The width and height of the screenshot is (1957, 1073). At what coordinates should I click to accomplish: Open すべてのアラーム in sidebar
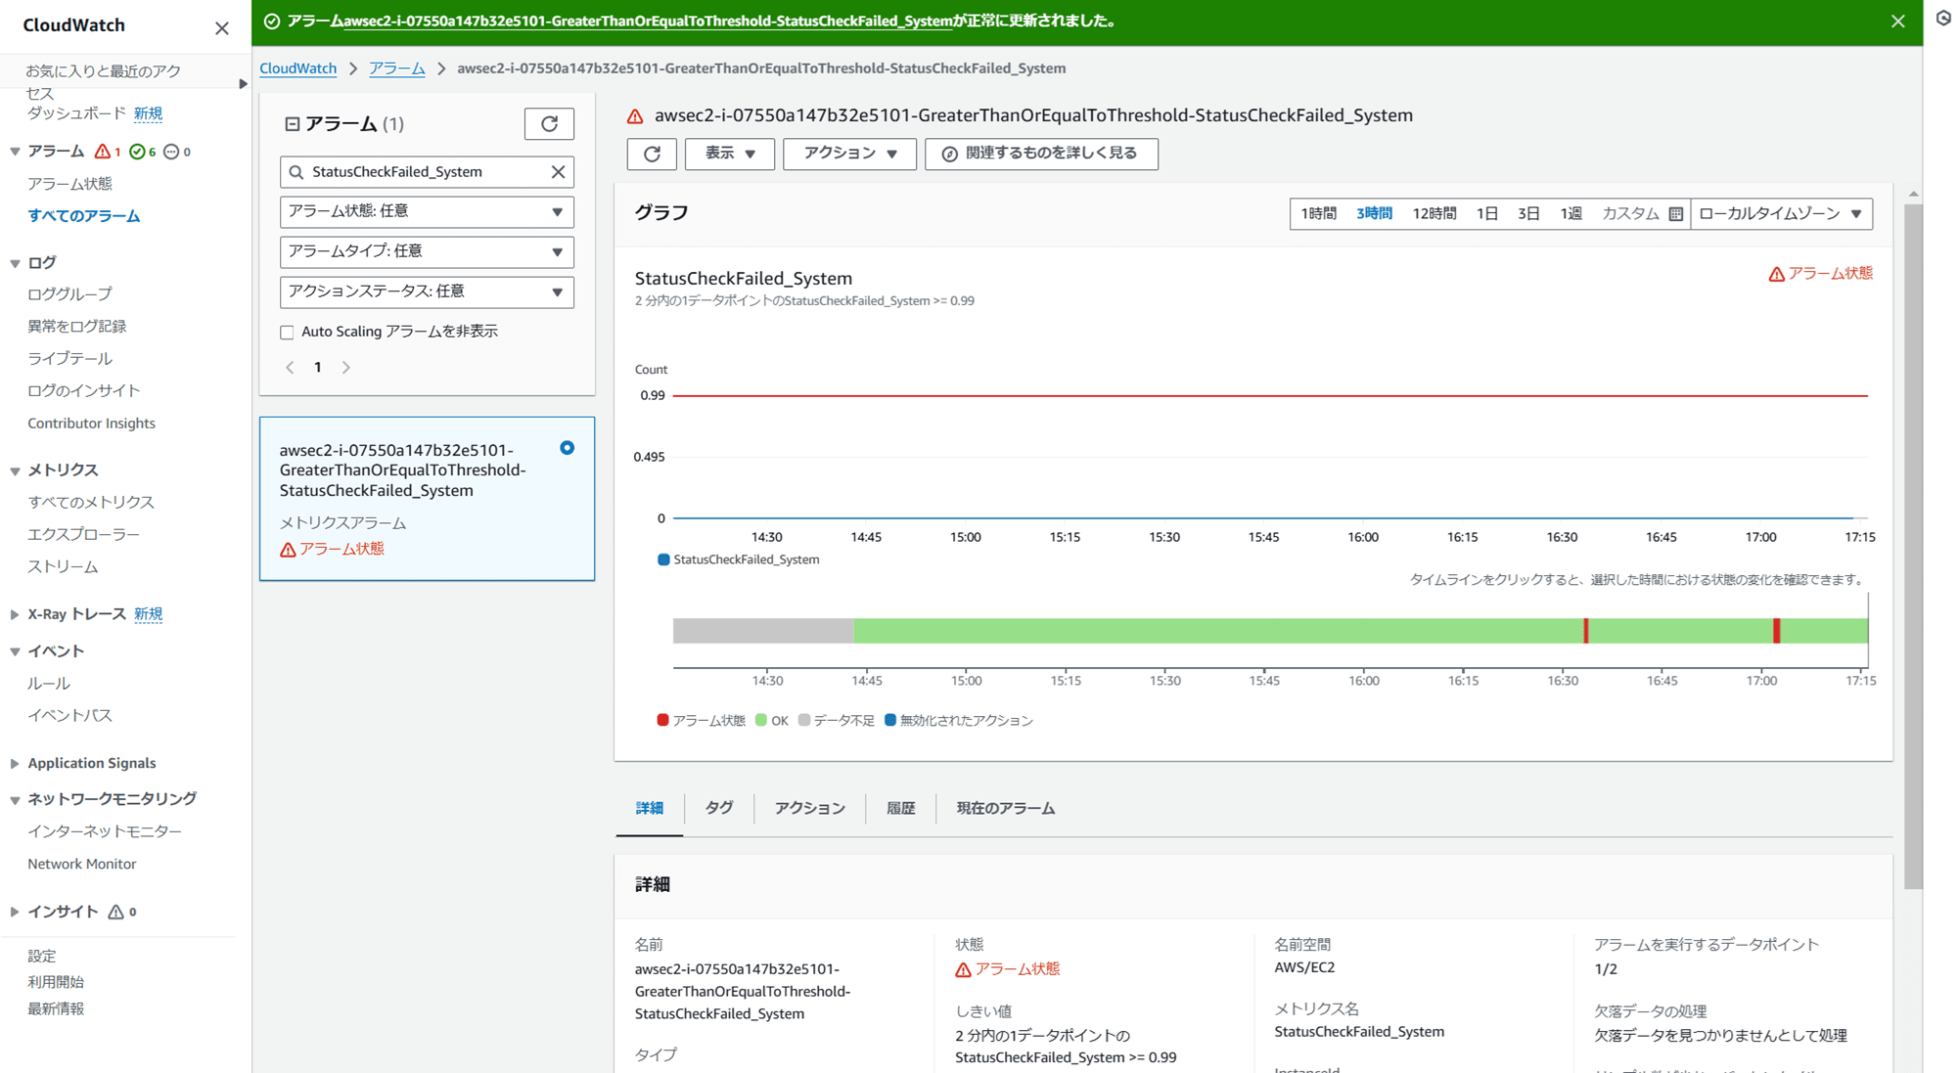tap(84, 216)
